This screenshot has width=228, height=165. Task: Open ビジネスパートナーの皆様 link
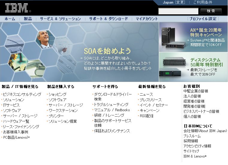tap(201, 111)
